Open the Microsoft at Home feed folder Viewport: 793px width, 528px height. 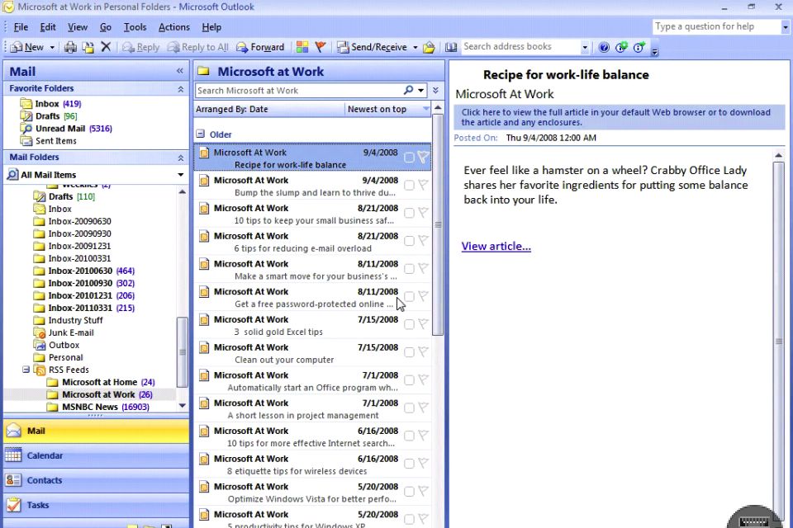click(100, 382)
